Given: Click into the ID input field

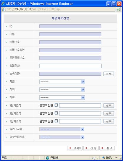Looking at the screenshot, I should pos(70,26).
